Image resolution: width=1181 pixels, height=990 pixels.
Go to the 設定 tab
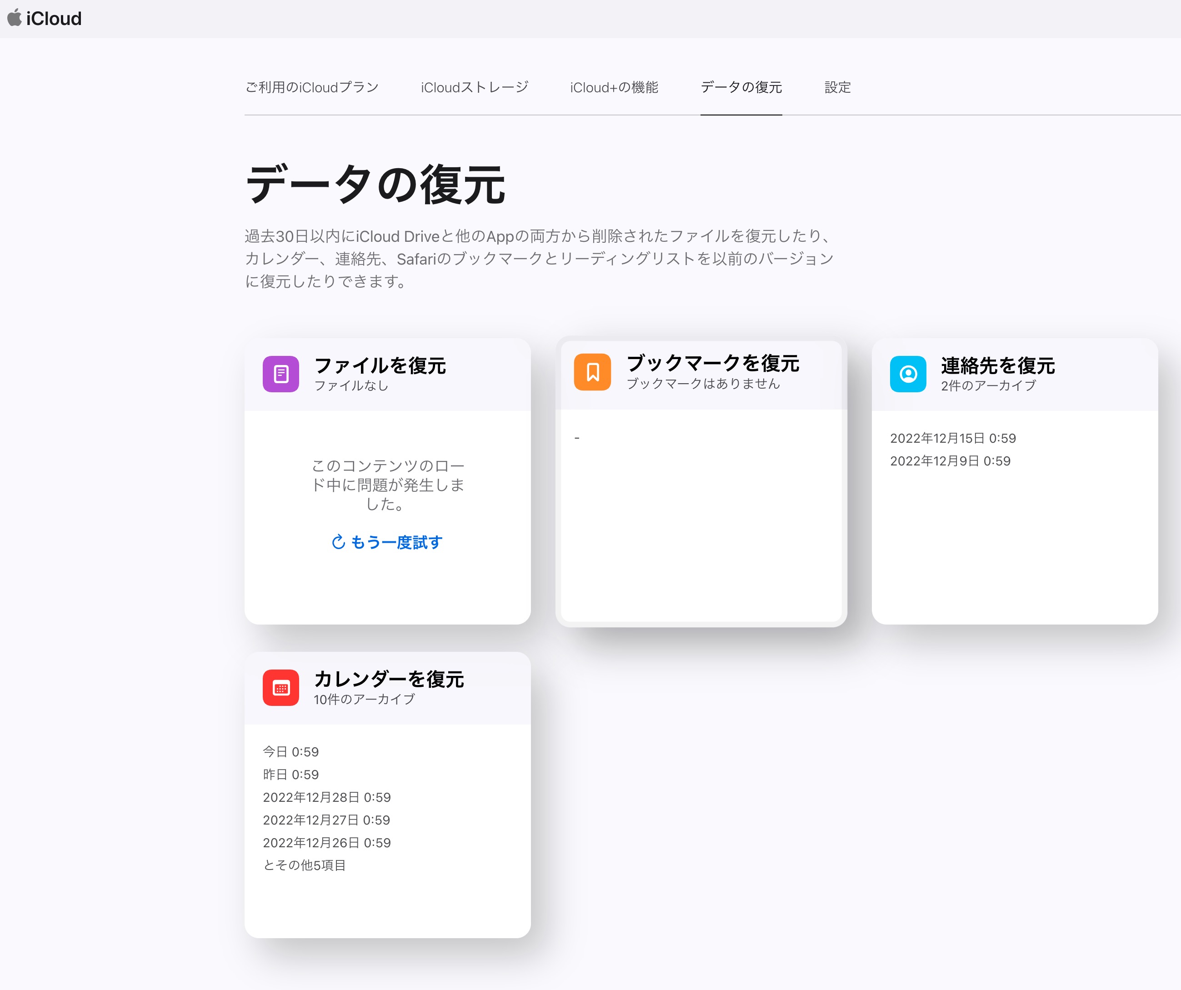point(837,87)
